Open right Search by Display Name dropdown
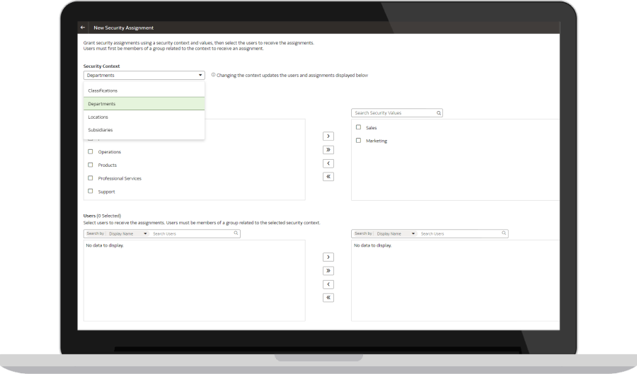Screen dimensions: 637x374 tap(396, 233)
